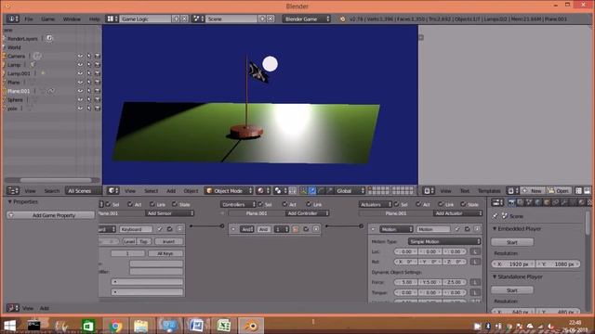Add a new screen layout with plus icon

pos(176,19)
